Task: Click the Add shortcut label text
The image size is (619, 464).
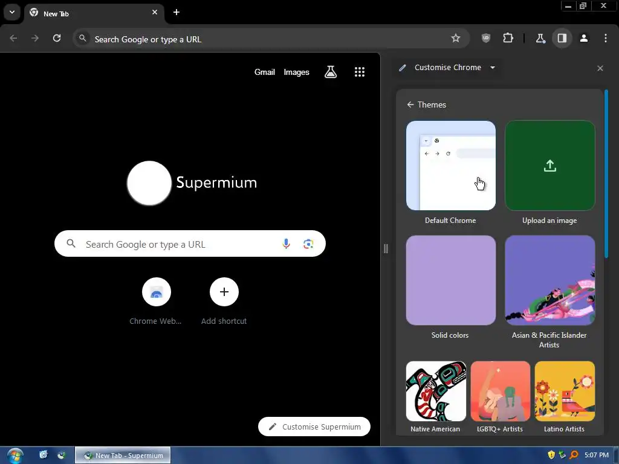Action: (x=224, y=321)
